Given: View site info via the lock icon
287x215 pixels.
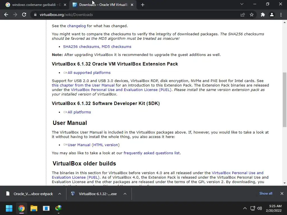Looking at the screenshot, I should (35, 15).
